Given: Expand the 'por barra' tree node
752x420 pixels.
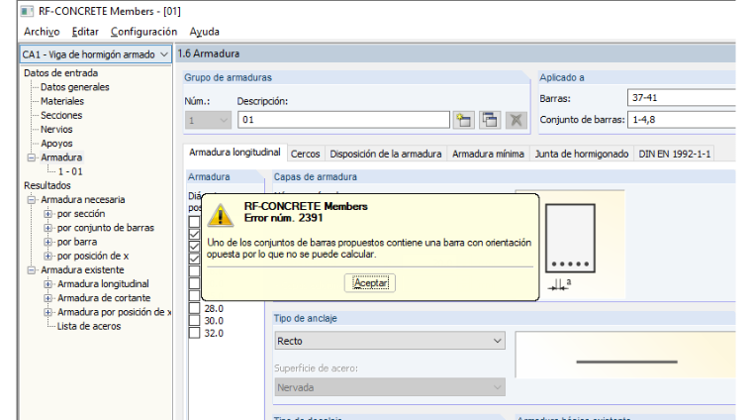Looking at the screenshot, I should pos(47,242).
